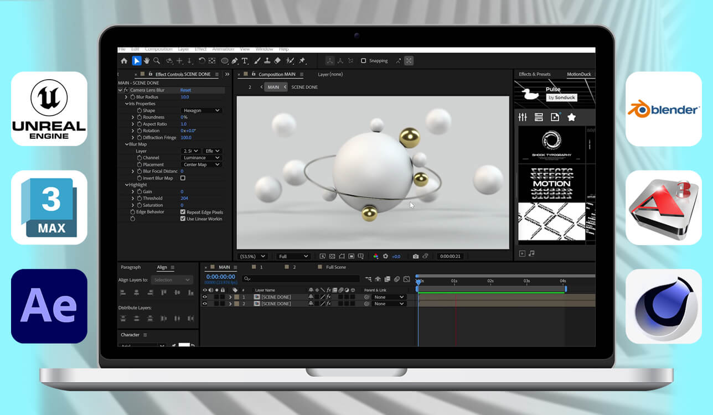
Task: Select the Brush tool
Action: click(257, 61)
